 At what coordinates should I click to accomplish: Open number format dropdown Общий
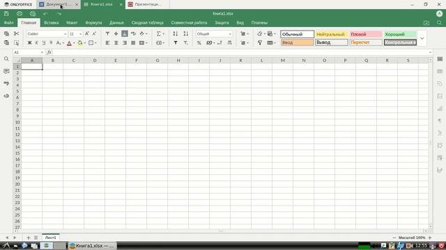click(230, 34)
